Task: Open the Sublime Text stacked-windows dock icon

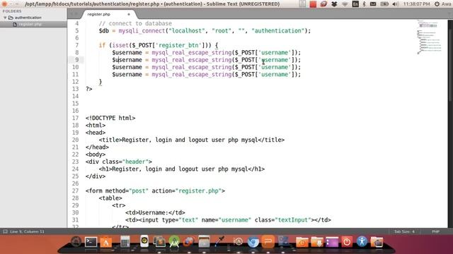Action: [x=159, y=242]
